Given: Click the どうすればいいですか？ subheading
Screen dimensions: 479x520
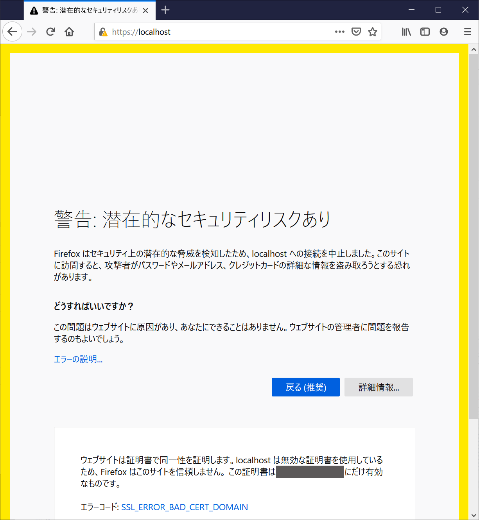Looking at the screenshot, I should pyautogui.click(x=94, y=306).
